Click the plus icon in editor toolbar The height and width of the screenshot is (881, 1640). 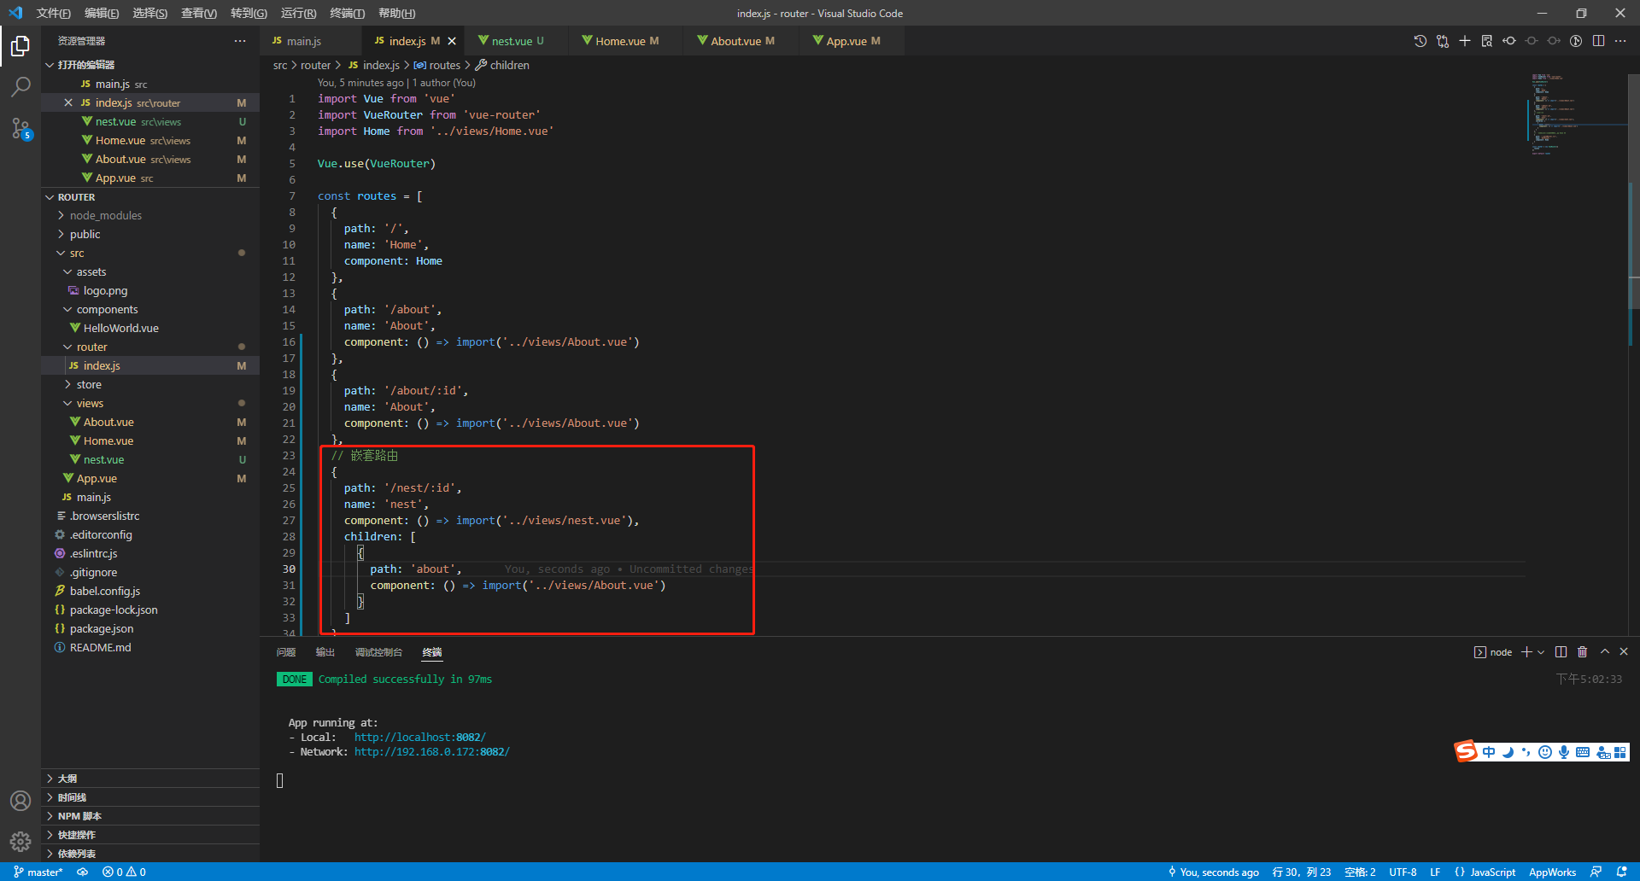tap(1465, 41)
